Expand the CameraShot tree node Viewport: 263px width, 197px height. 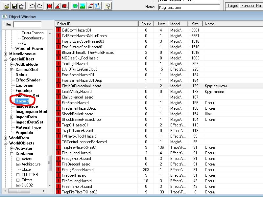pos(12,70)
